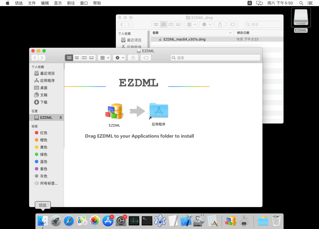Eject the EZDML volume in sidebar
Image resolution: width=319 pixels, height=229 pixels.
pos(61,118)
